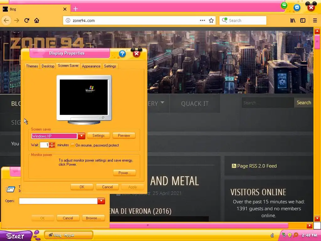Click Browse... in the Run dialog
This screenshot has height=241, width=321.
click(x=93, y=218)
